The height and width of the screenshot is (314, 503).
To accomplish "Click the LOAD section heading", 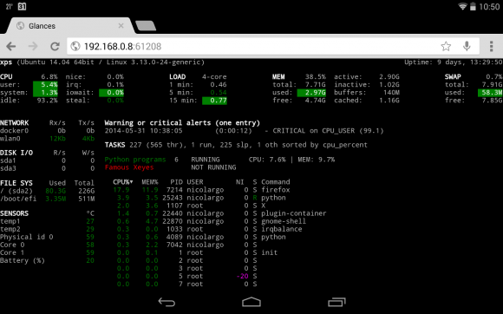I will (x=178, y=77).
